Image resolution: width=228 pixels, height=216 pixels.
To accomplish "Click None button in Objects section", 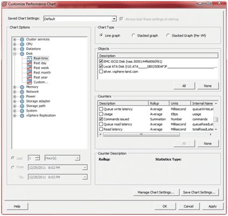I will [x=208, y=86].
